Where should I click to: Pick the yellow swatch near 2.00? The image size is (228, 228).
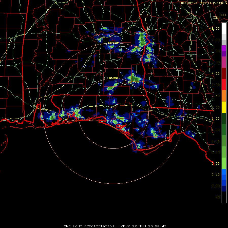pos(224,107)
